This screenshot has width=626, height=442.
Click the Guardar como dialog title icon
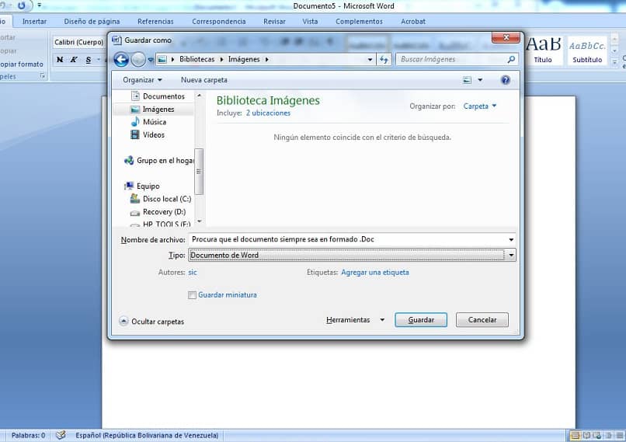117,40
